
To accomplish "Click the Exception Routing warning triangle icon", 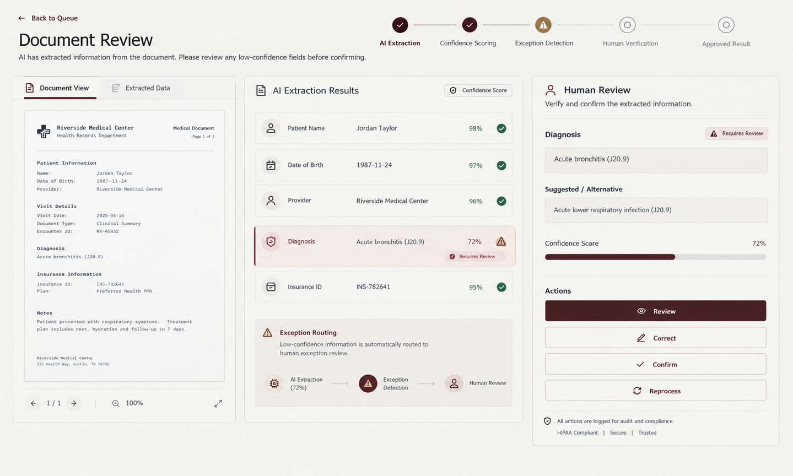I will point(267,333).
